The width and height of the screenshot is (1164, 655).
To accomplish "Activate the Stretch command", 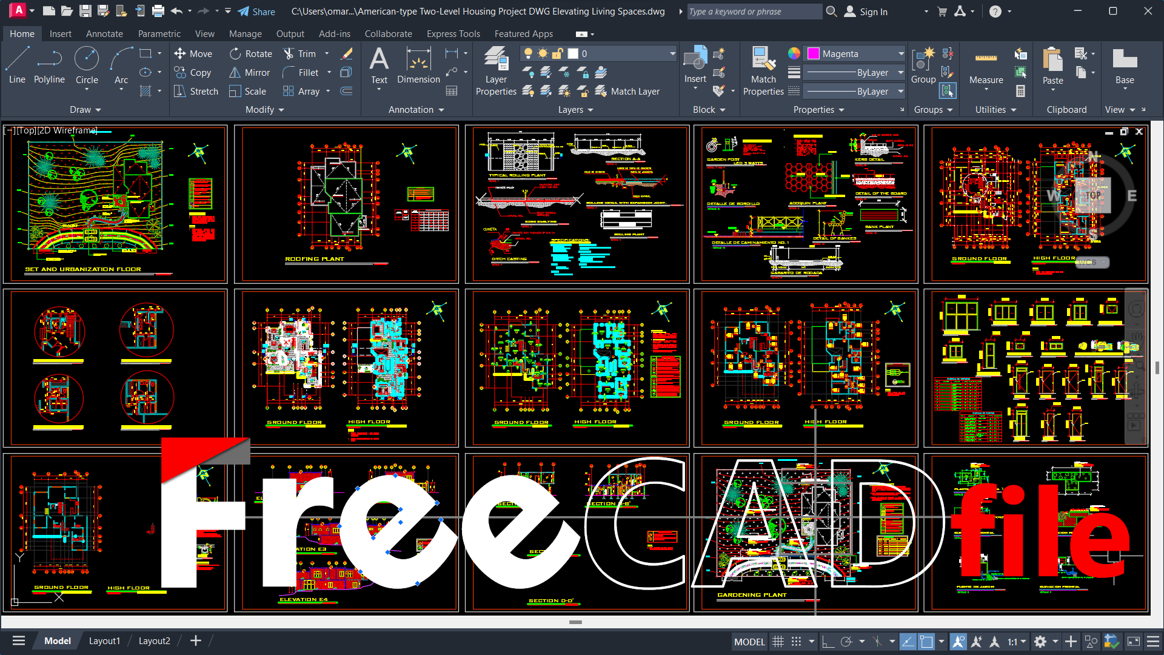I will (x=196, y=91).
